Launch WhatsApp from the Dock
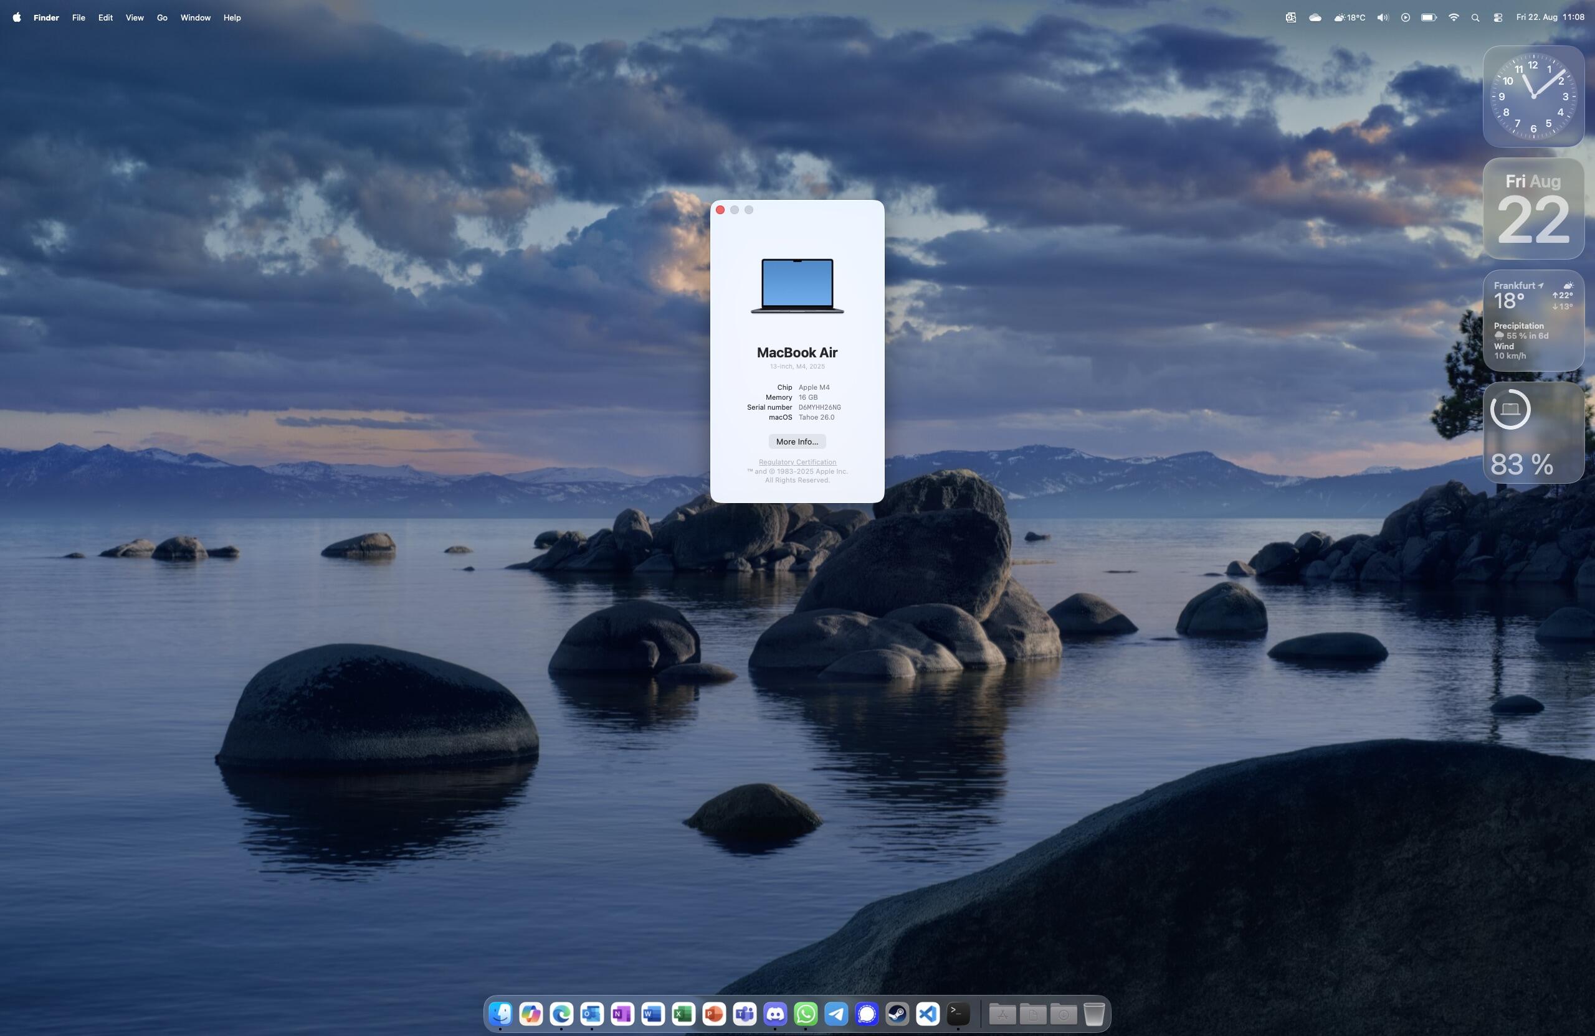 [806, 1013]
